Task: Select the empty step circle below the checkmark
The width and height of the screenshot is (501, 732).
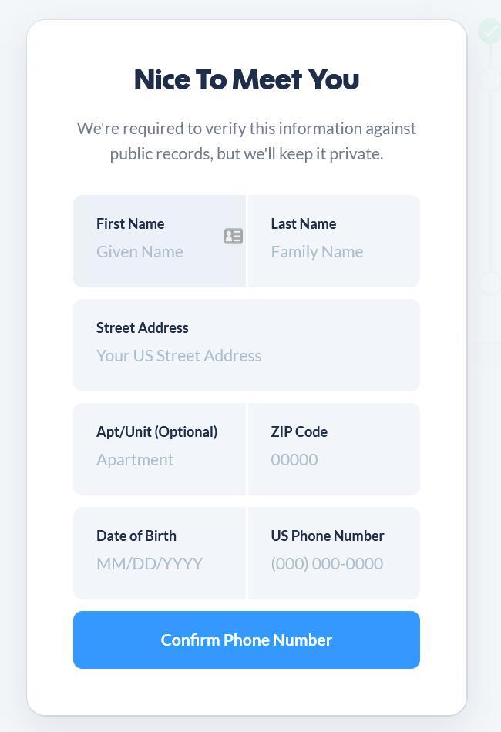Action: pyautogui.click(x=490, y=79)
